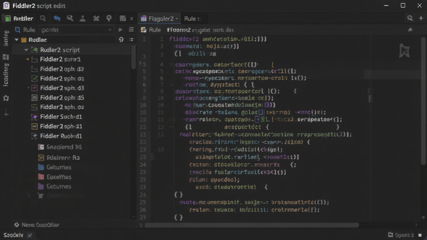
Task: Open the rule filter dropdown field
Action: [x=76, y=30]
